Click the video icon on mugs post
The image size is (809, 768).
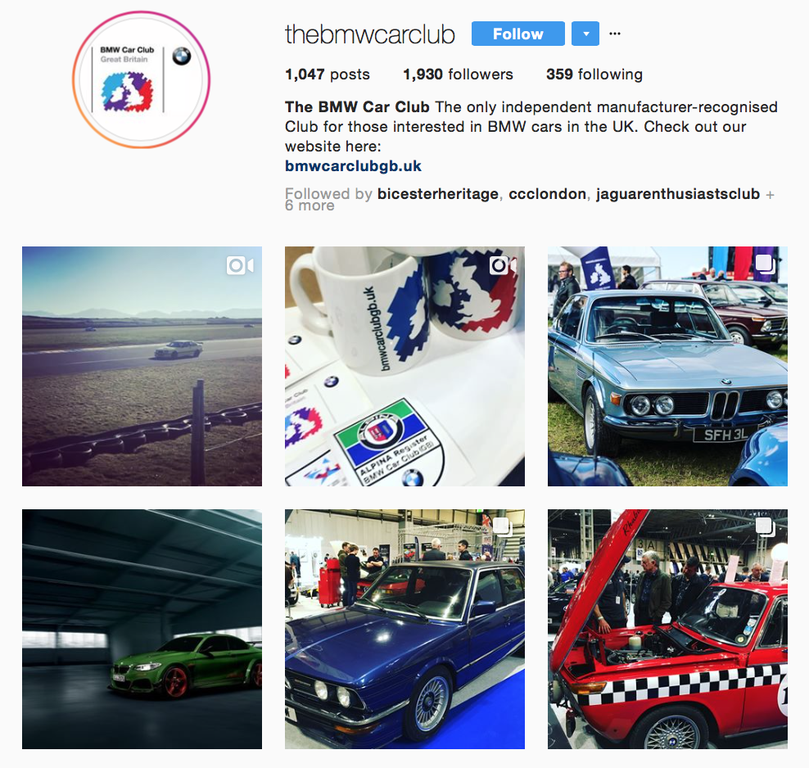tap(503, 265)
